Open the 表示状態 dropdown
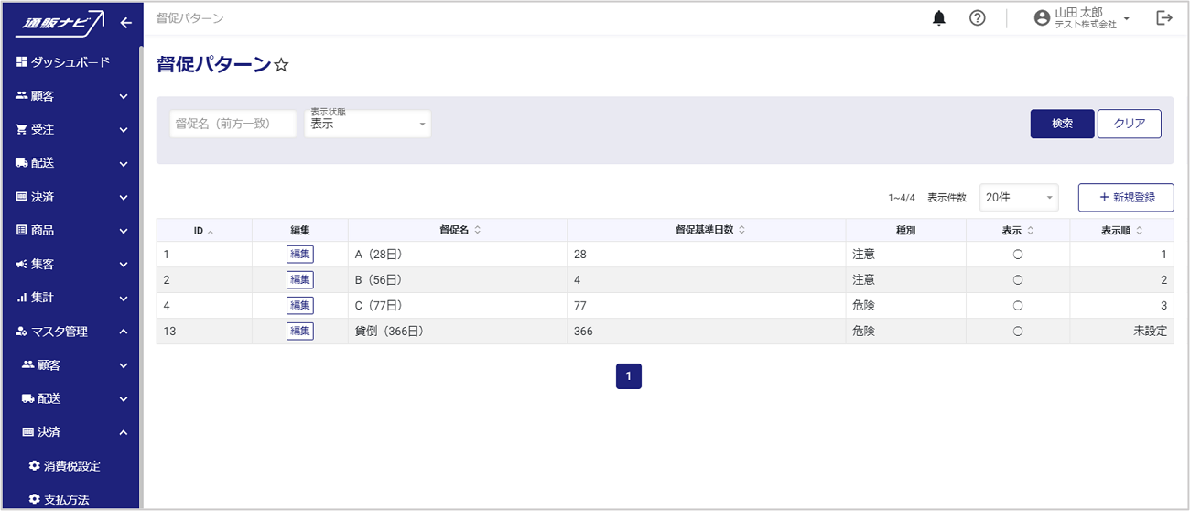The height and width of the screenshot is (511, 1190). [367, 124]
